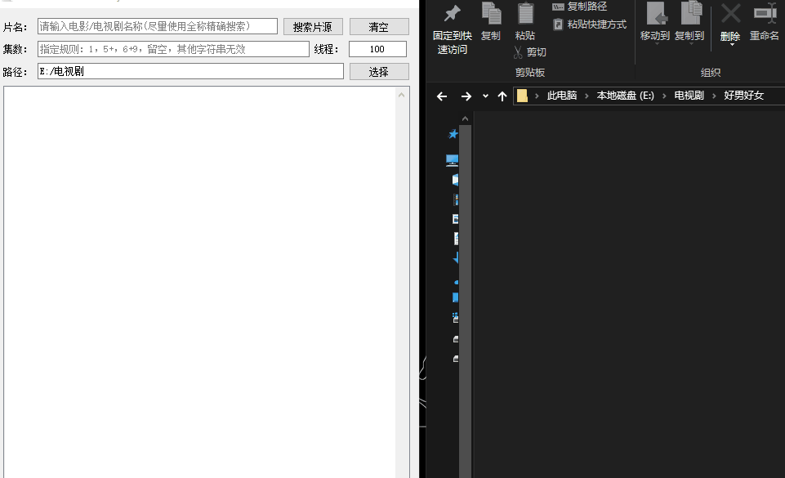
Task: Click the Quick Access star in the sidebar
Action: click(x=453, y=134)
